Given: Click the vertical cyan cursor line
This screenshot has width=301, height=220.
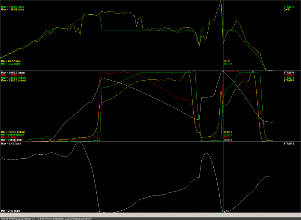Looking at the screenshot, I should tap(223, 113).
